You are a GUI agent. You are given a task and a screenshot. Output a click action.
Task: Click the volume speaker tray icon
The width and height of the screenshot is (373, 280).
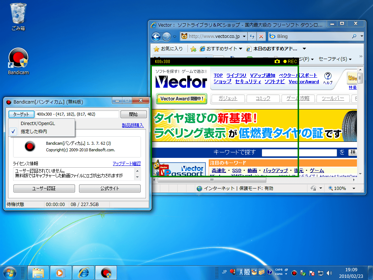329,273
